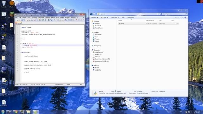Click the Open button in Explorer toolbar
Viewport: 203px width, 114px height.
click(x=104, y=17)
